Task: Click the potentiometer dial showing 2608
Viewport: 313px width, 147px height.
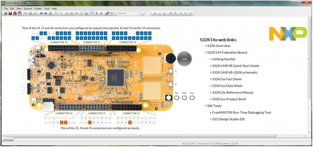Action: 184,59
